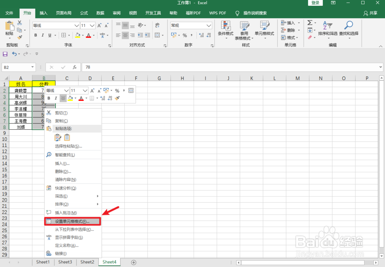Pick the red Font Color swatch
This screenshot has width=385, height=267.
point(89,35)
